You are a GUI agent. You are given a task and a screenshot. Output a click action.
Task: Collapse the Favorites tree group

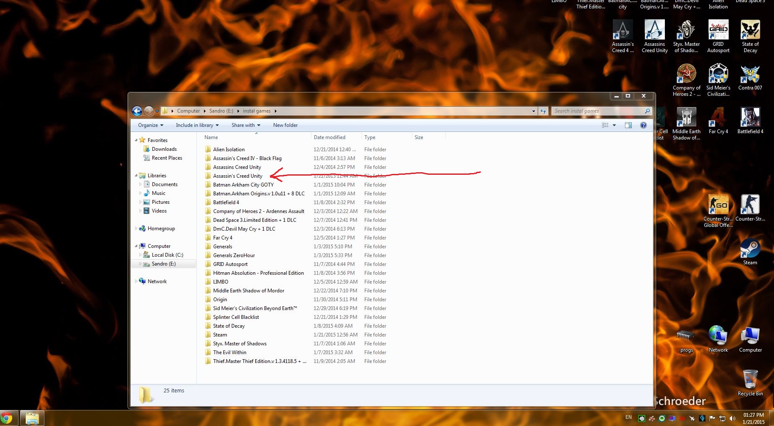[136, 140]
